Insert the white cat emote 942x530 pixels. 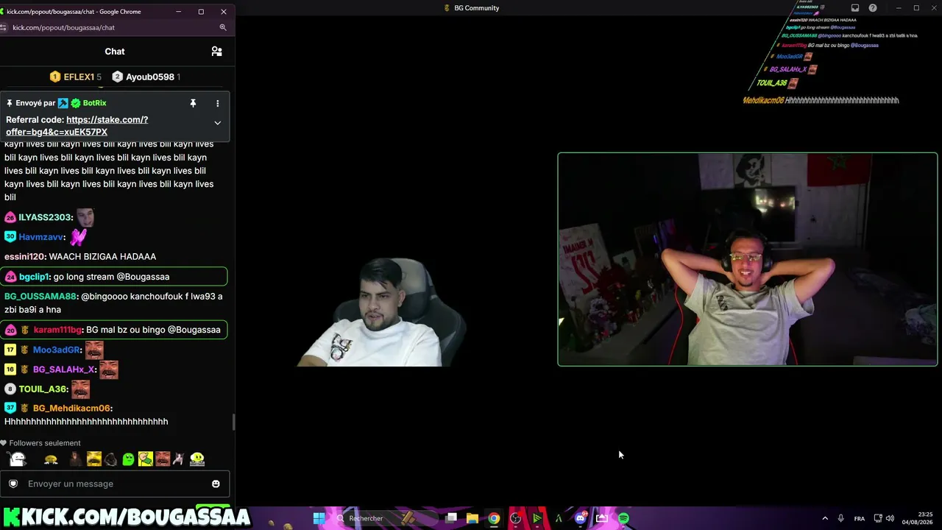tap(179, 459)
